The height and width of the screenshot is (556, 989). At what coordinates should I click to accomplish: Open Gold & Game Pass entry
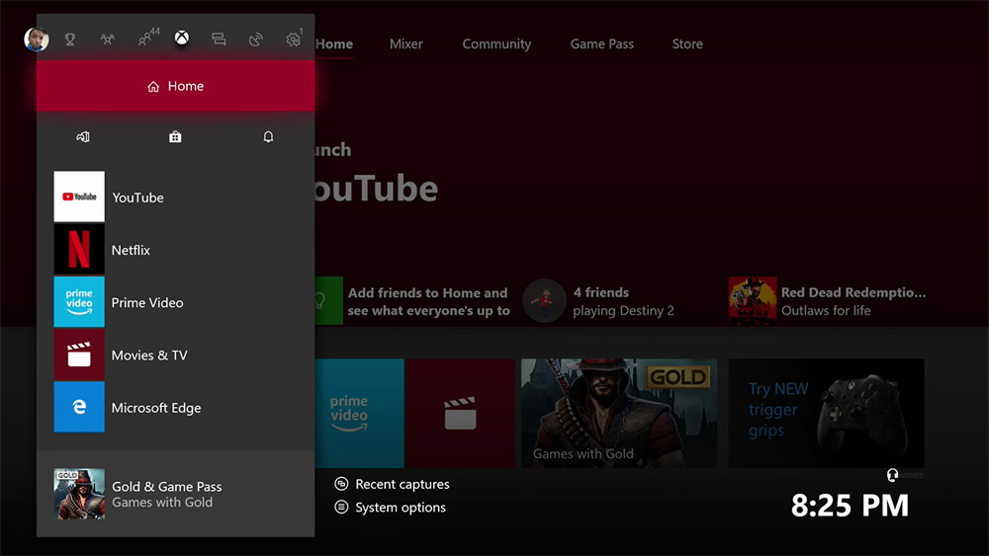tap(175, 494)
